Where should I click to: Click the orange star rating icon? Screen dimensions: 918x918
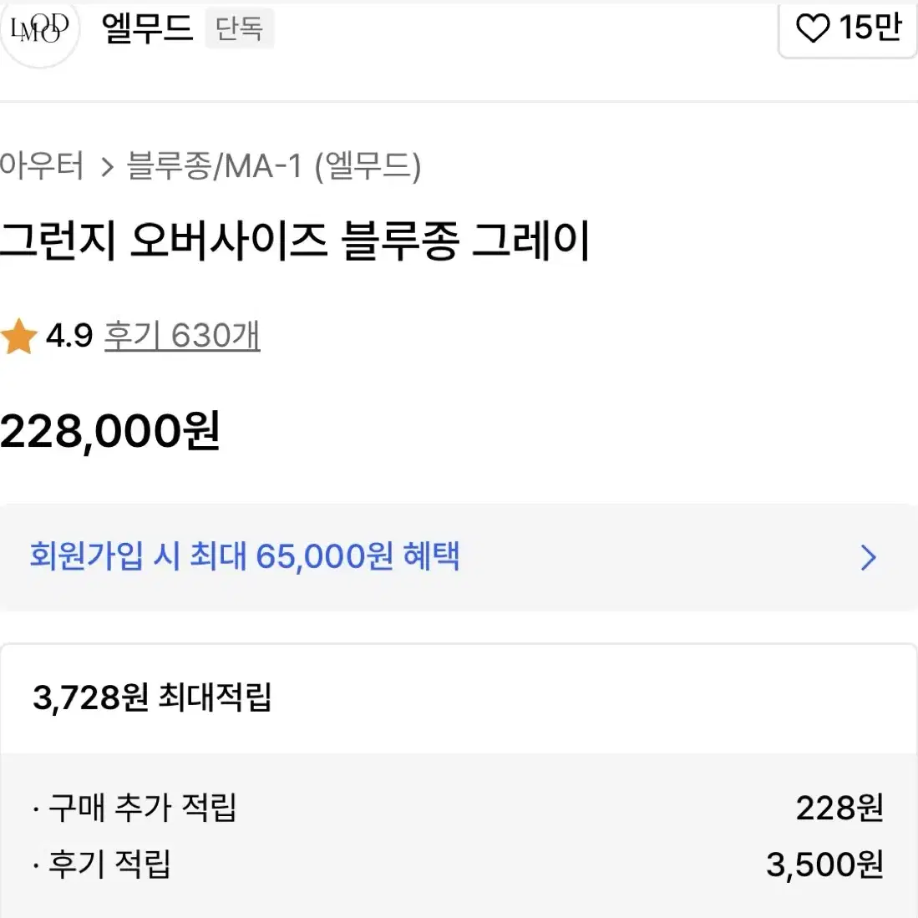[18, 336]
